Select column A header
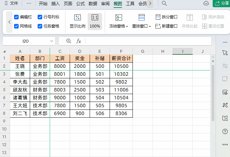 point(20,51)
